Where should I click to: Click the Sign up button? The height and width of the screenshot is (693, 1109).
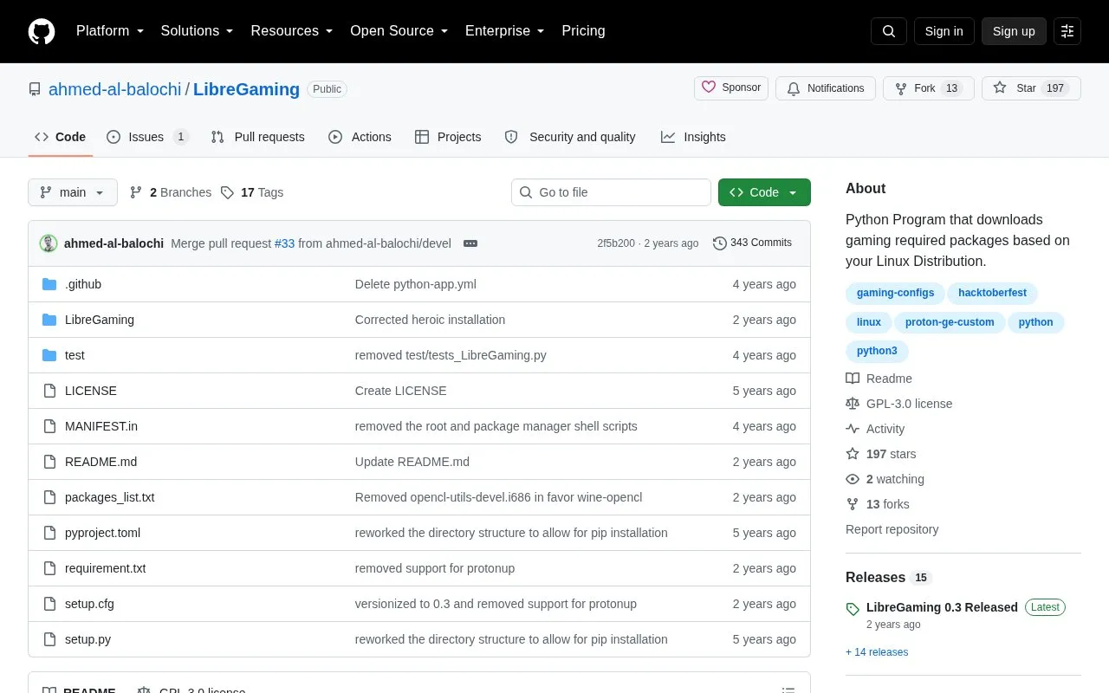click(1014, 31)
